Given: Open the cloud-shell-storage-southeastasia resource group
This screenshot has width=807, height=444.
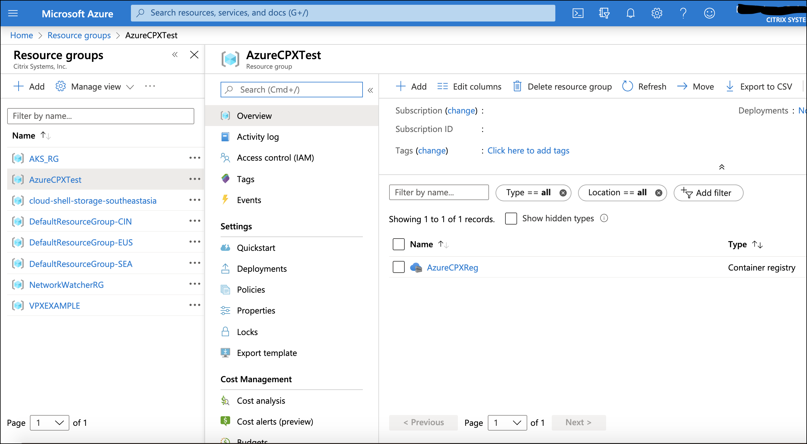Looking at the screenshot, I should (x=93, y=201).
